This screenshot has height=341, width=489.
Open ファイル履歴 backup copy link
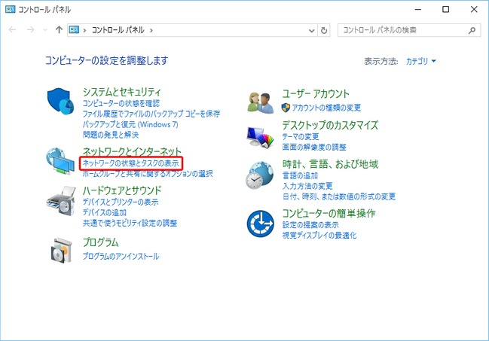coord(151,114)
